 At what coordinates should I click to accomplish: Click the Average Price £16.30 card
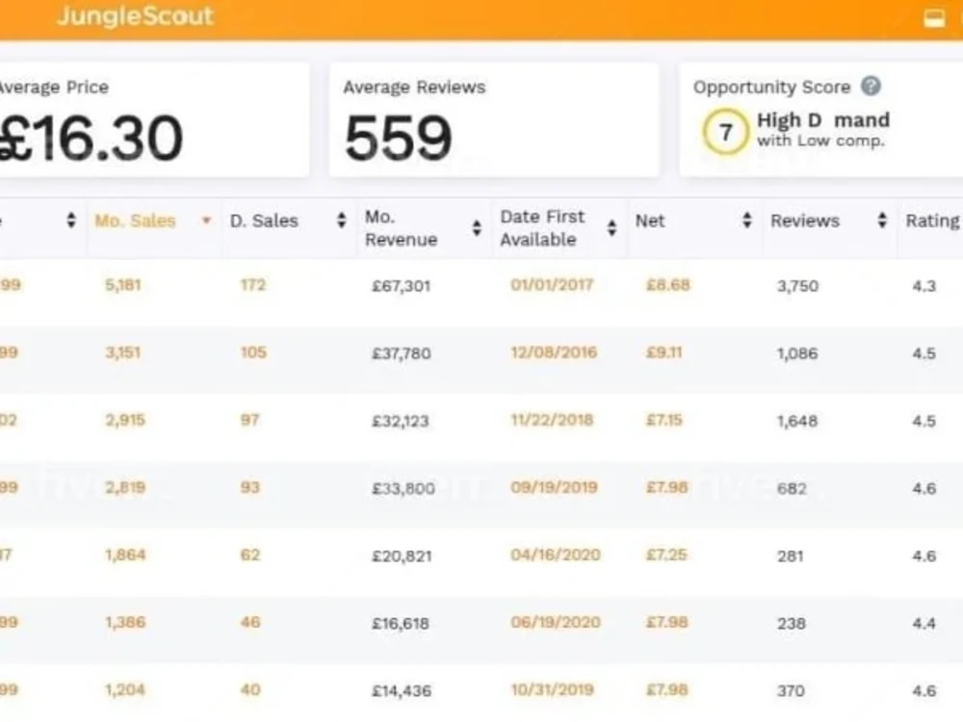click(153, 119)
